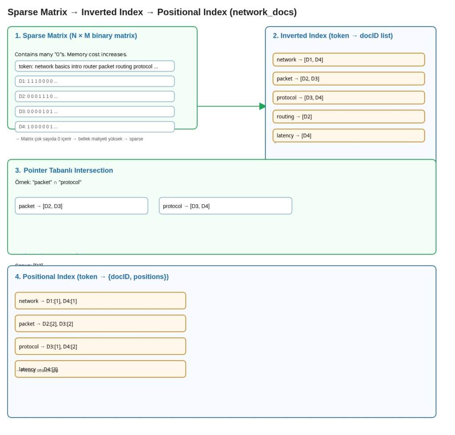Click the D1 row in the sparse matrix
Image resolution: width=455 pixels, height=435 pixels.
[x=95, y=81]
